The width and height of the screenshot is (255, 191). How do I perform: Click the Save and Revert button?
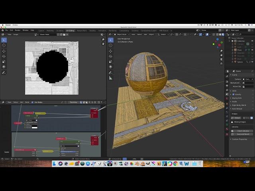click(242, 134)
